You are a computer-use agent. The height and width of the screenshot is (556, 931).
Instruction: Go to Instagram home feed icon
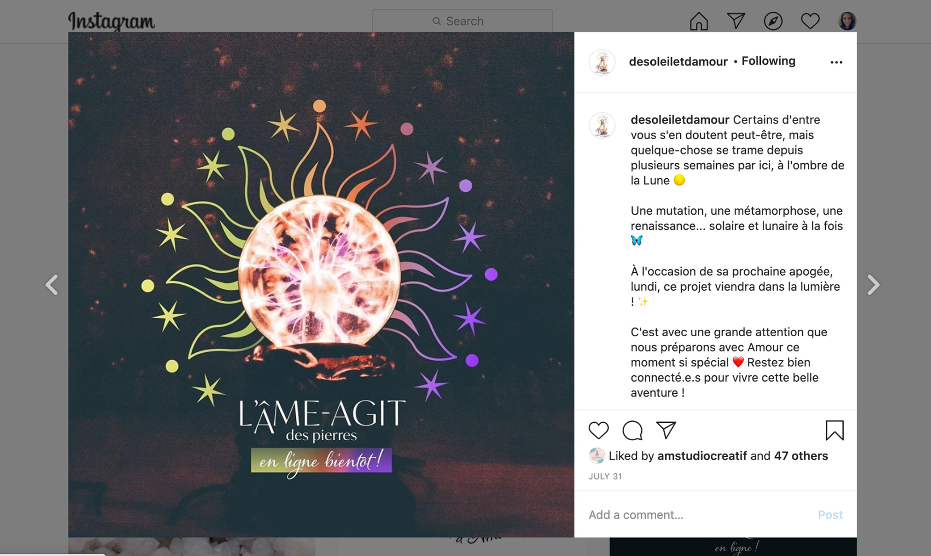pos(699,21)
